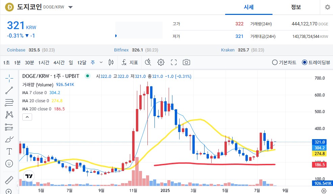Viewport: 333px width, 194px height.
Task: Select the 일 daily timeframe
Action: (x=71, y=62)
